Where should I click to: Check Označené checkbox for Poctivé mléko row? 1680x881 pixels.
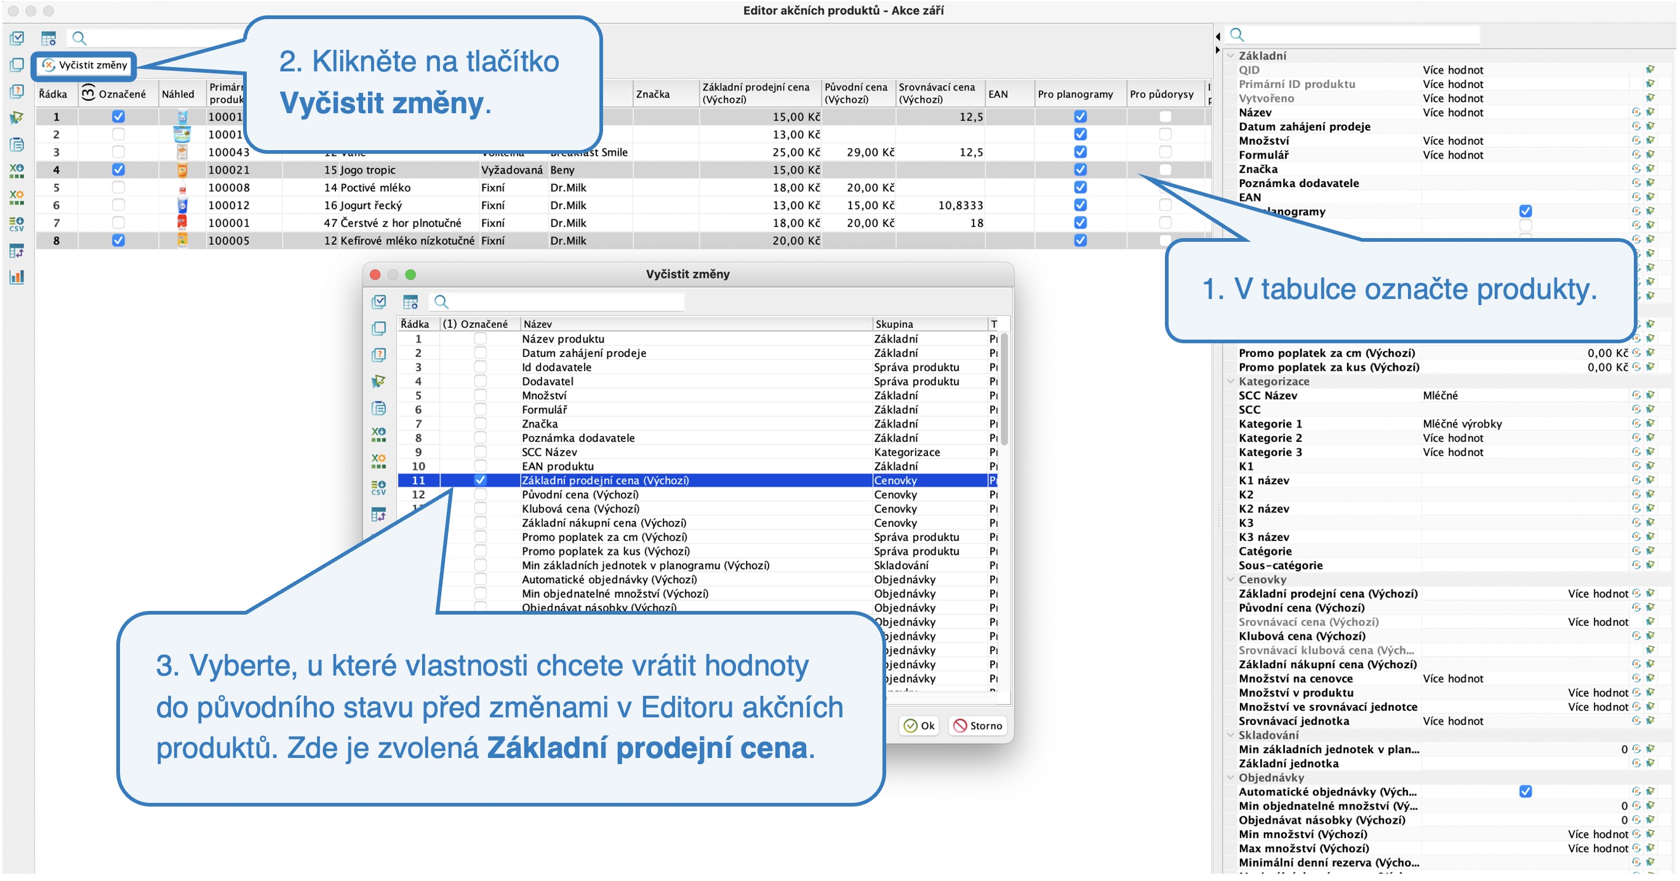(x=118, y=187)
